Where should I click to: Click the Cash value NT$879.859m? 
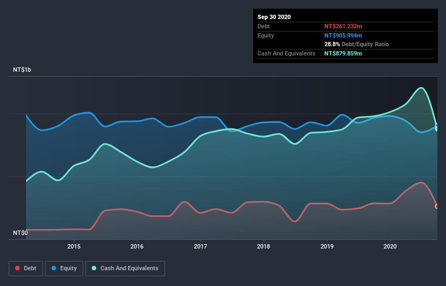coord(343,53)
